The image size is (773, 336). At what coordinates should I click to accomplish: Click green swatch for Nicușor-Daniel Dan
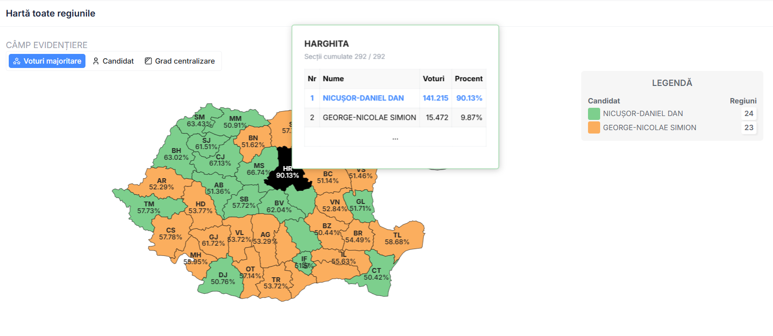pyautogui.click(x=594, y=114)
